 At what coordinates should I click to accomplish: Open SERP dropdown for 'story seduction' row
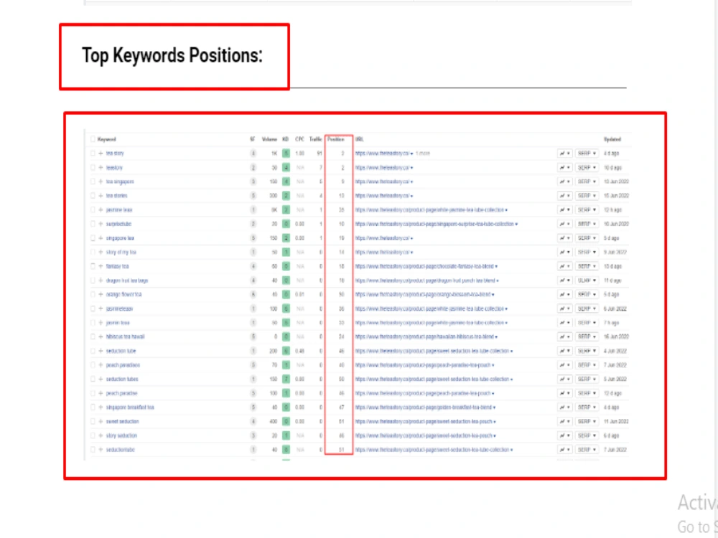pos(587,435)
